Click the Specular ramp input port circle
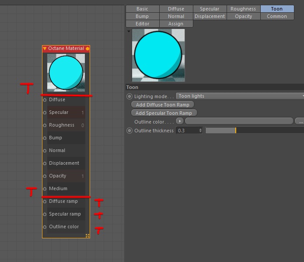Screen dimensions: 304x262 tap(45, 214)
